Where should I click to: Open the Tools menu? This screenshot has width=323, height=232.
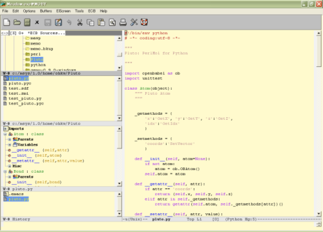click(x=79, y=11)
